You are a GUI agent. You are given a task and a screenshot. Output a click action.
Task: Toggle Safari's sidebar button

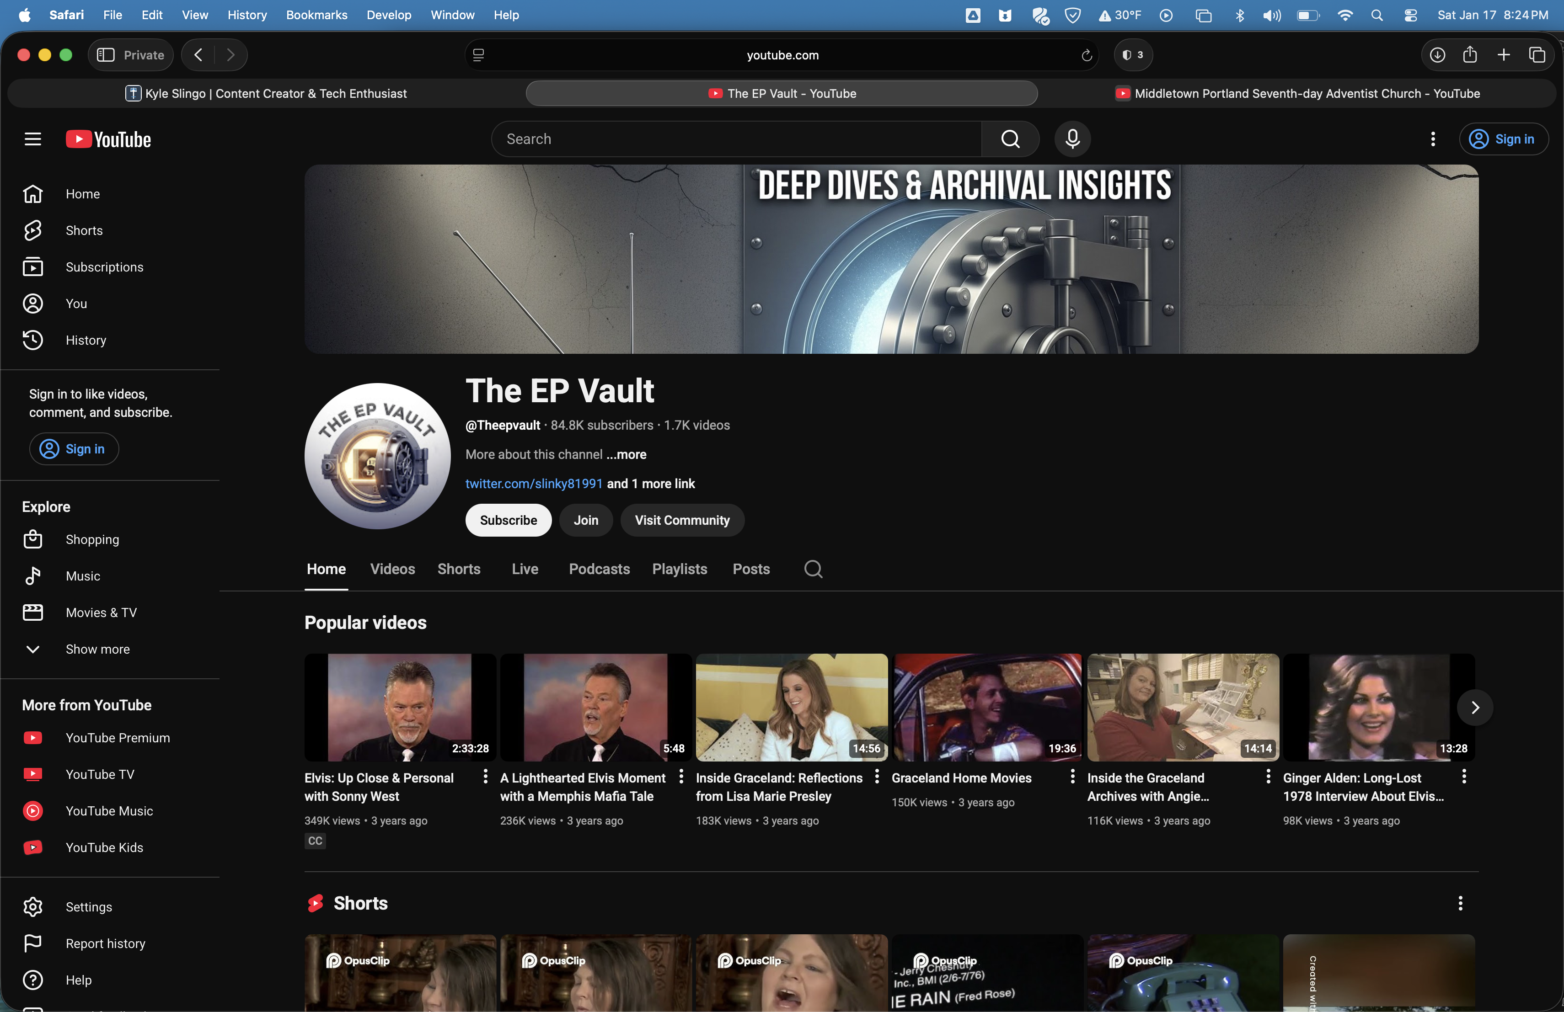pyautogui.click(x=106, y=55)
